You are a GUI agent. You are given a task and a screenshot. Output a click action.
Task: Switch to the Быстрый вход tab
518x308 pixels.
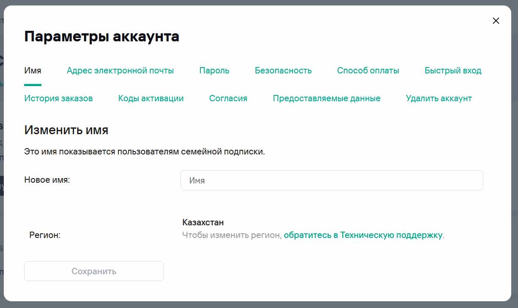click(x=453, y=70)
